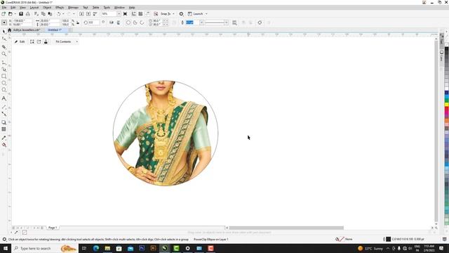Select the Shape tool
Screen dimensions: 449x253
pyautogui.click(x=4, y=39)
